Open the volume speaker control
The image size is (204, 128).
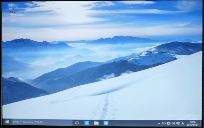point(173,123)
